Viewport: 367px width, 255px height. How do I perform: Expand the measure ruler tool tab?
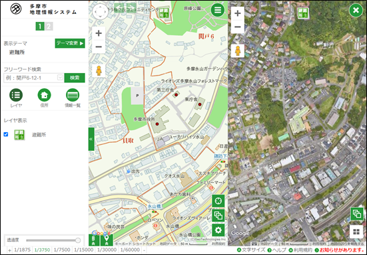(94, 240)
